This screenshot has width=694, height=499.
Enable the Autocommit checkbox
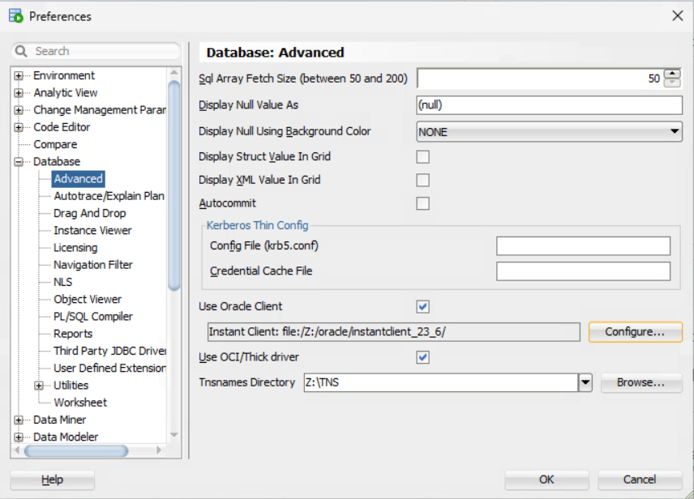pyautogui.click(x=422, y=203)
